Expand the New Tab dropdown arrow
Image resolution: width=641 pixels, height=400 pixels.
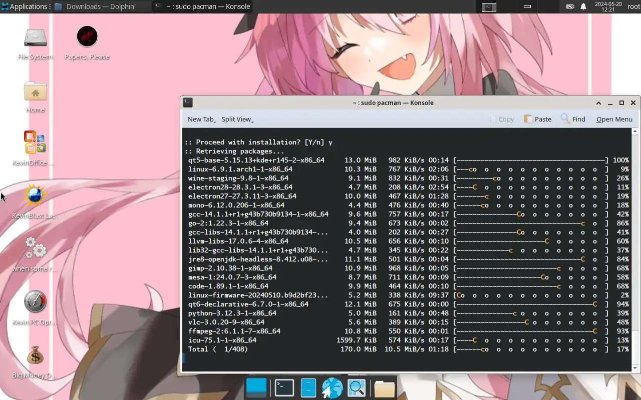pyautogui.click(x=215, y=121)
